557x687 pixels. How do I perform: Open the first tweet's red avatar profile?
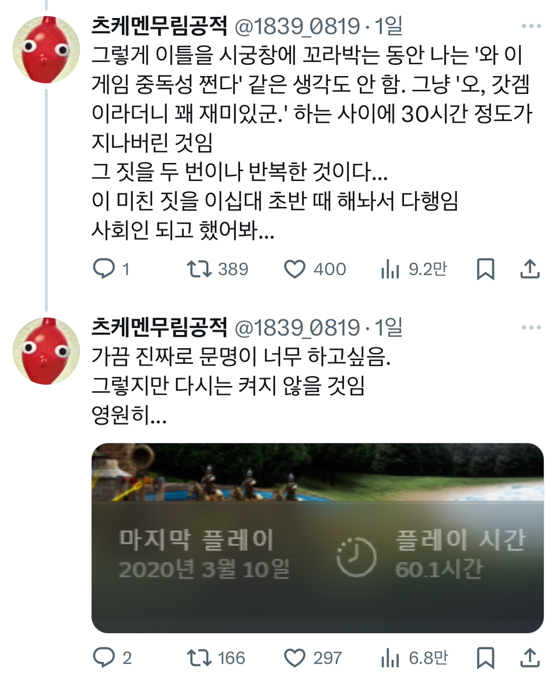tap(46, 49)
